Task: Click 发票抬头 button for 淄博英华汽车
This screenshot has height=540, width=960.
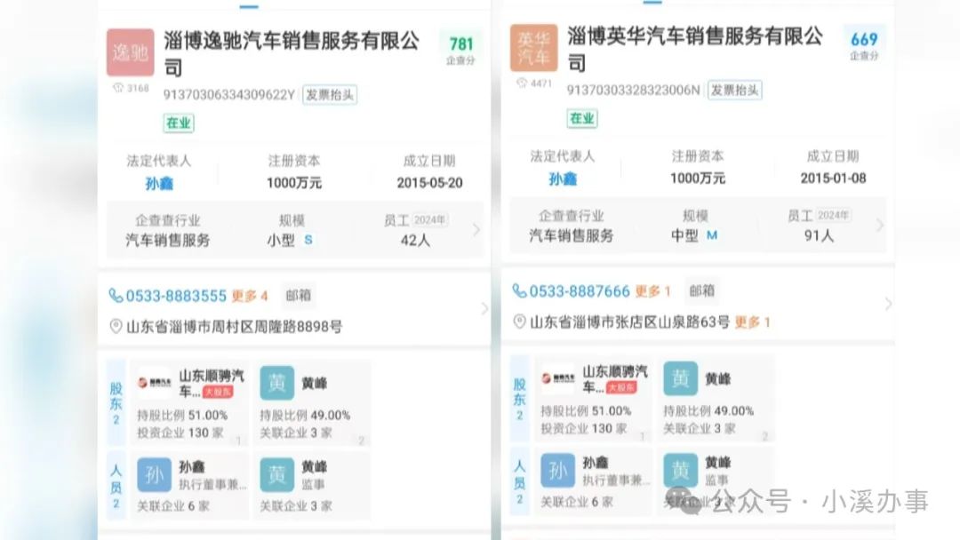Action: click(735, 91)
